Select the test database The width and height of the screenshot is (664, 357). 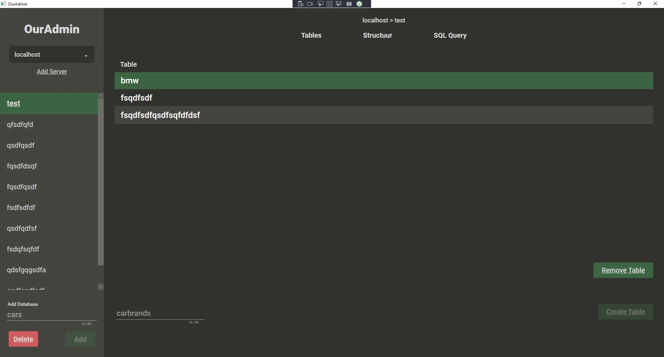[49, 103]
